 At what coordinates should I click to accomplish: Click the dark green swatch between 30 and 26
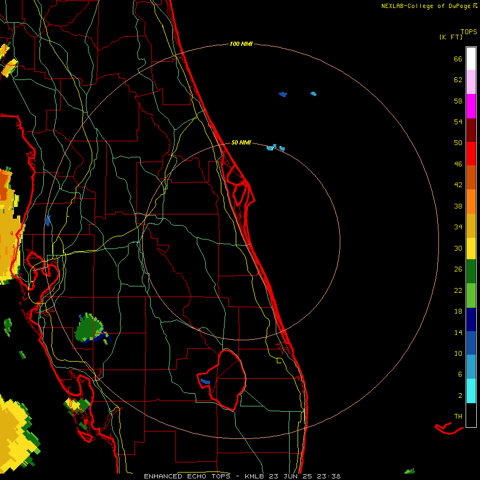pyautogui.click(x=471, y=271)
